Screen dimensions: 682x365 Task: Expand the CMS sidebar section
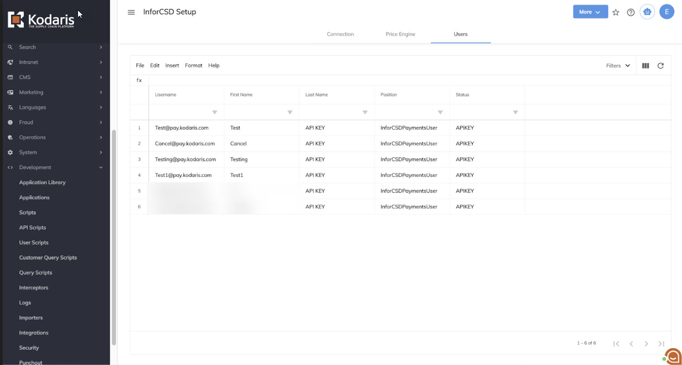click(x=101, y=77)
